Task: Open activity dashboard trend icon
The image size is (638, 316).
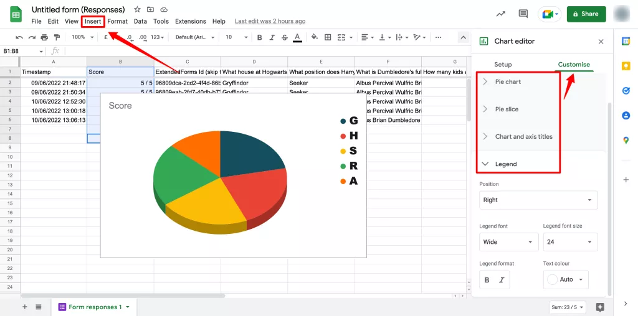Action: [x=501, y=14]
